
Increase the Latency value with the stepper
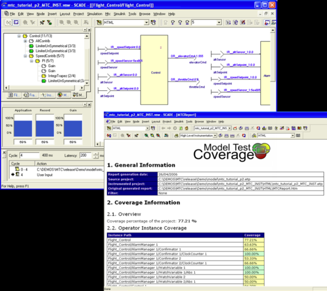95,154
